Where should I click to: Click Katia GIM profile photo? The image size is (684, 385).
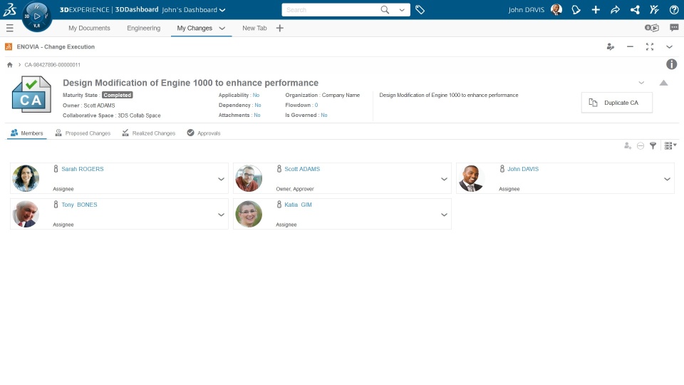pos(249,214)
